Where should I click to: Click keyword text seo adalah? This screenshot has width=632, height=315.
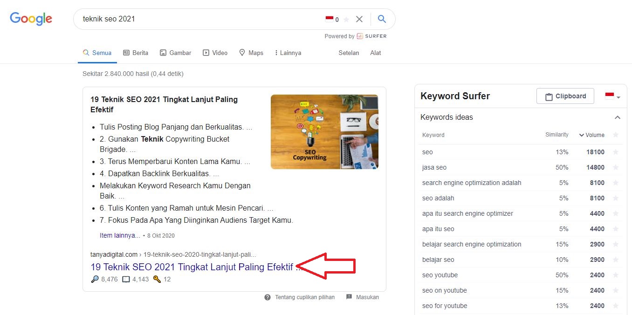tap(438, 198)
